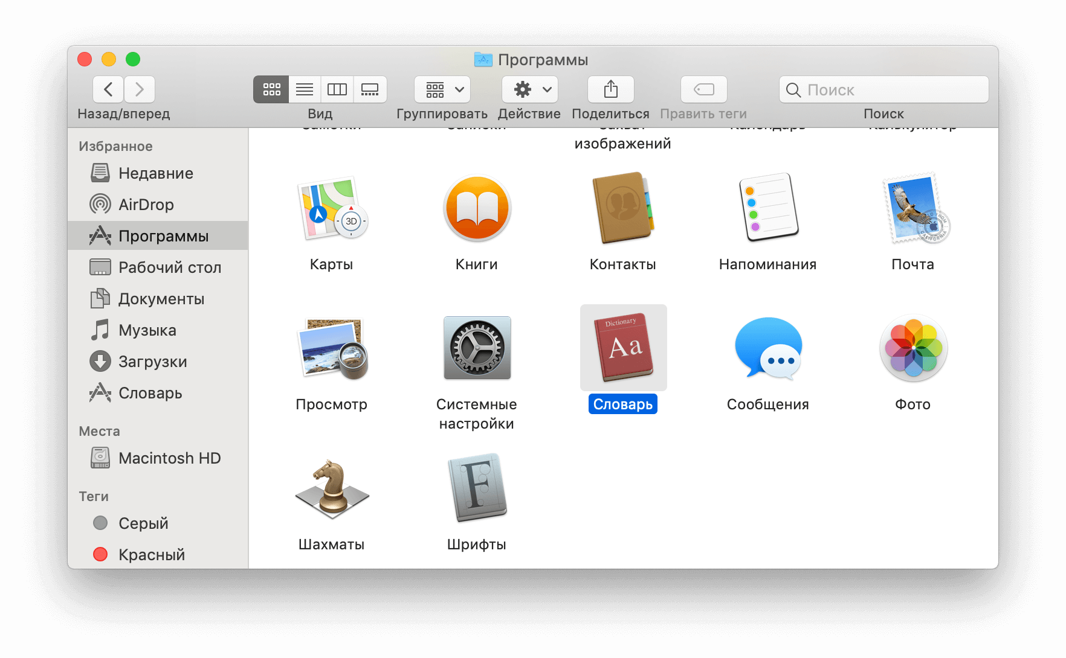Select the Шрифты font book icon
The height and width of the screenshot is (658, 1066).
point(477,488)
